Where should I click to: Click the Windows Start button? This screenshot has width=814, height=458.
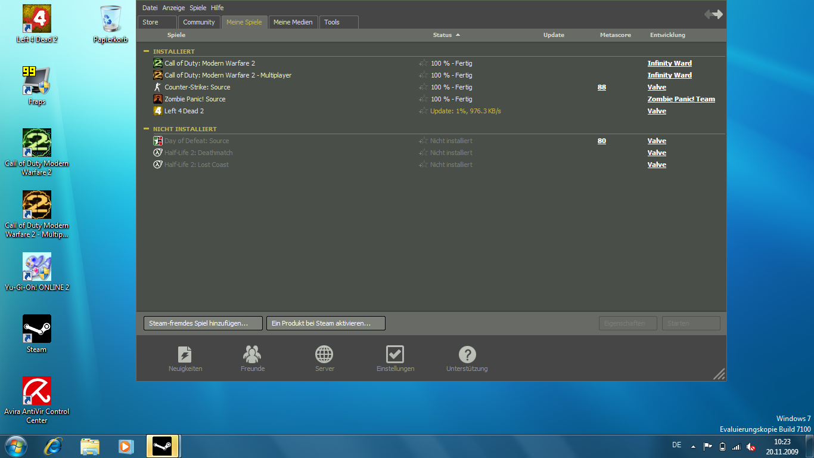(16, 446)
